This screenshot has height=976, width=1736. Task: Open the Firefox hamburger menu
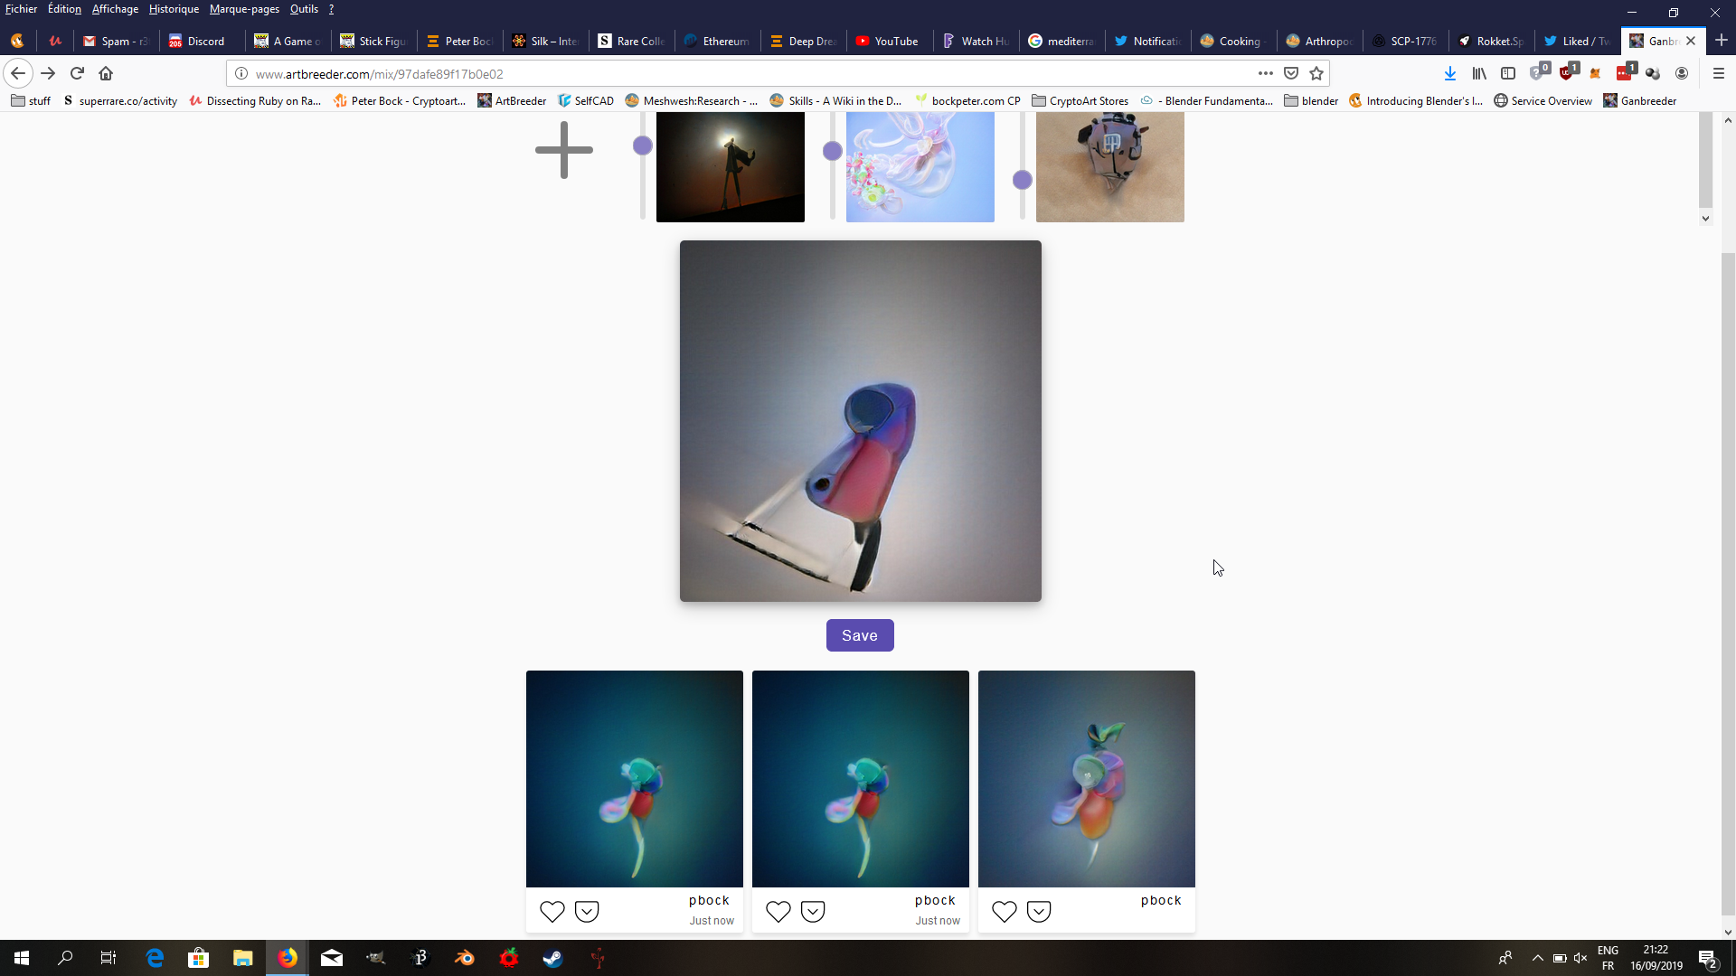(1719, 73)
